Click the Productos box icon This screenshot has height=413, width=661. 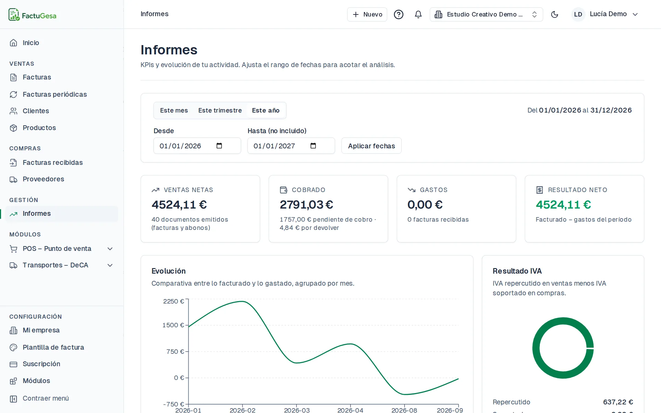coord(13,128)
